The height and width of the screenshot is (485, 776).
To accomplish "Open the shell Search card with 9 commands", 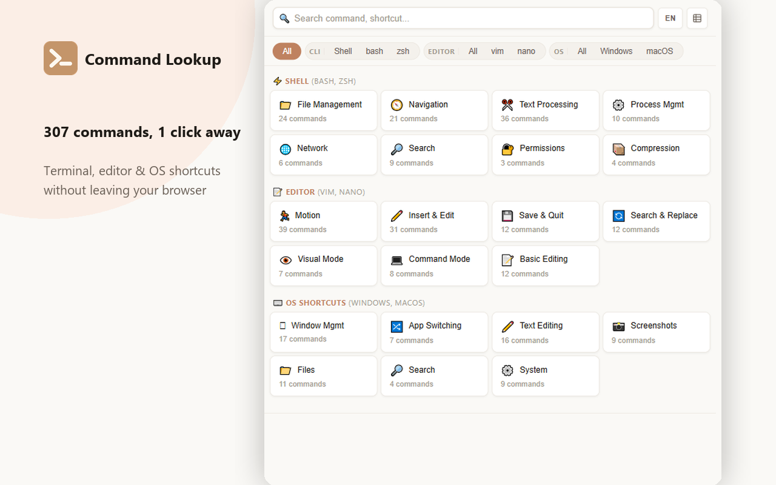I will coord(435,155).
